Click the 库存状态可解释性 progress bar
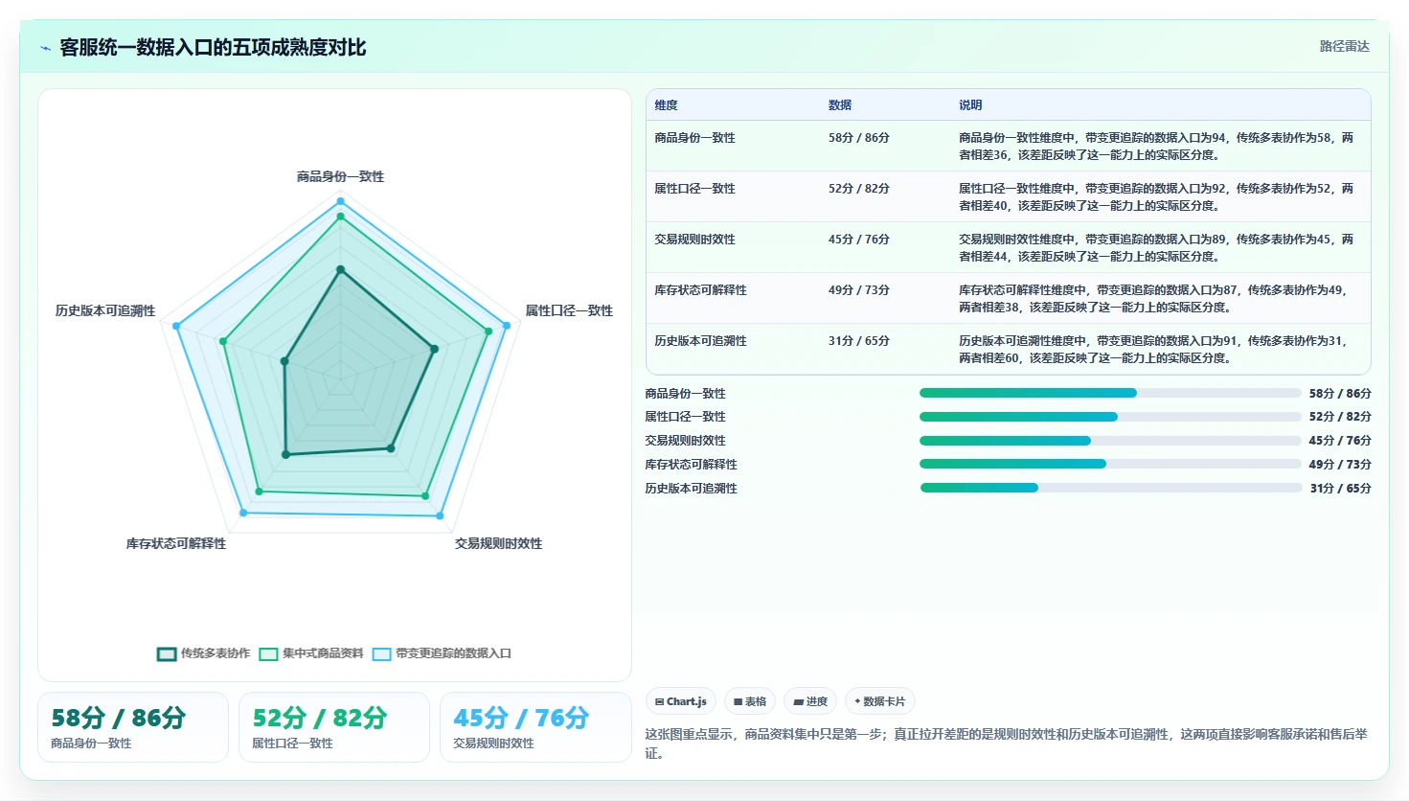 tap(1110, 464)
